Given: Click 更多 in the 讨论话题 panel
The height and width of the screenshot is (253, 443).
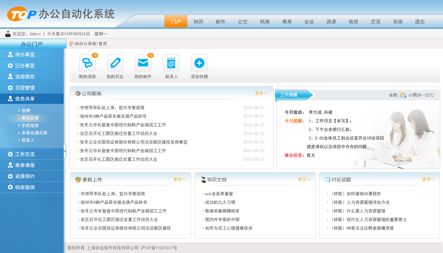Looking at the screenshot, I should click(x=429, y=179).
